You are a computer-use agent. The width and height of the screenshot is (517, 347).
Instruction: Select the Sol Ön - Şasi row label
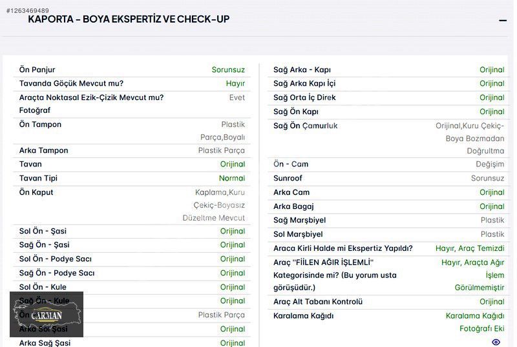point(43,231)
